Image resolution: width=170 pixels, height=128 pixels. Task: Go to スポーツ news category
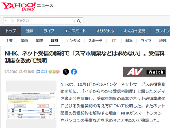[95, 41]
